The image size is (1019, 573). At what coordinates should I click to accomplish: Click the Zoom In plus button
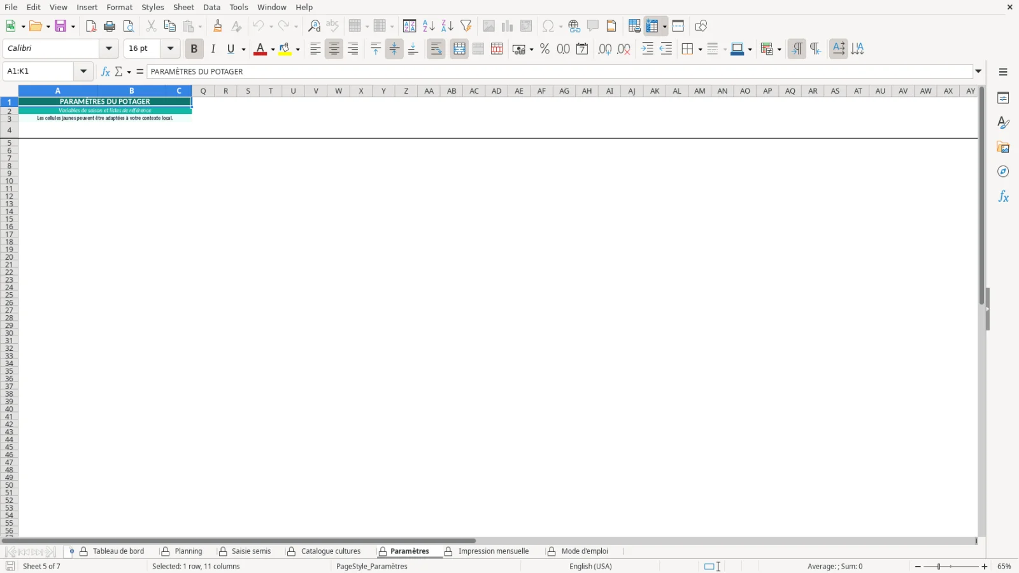coord(985,567)
